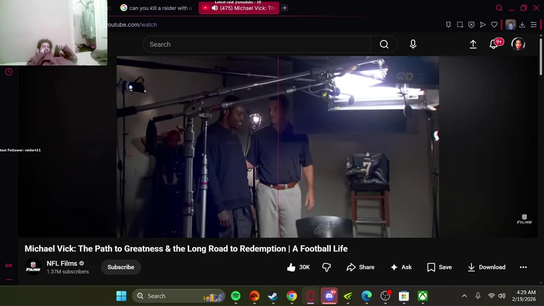Open sidebar three-dot more options
The height and width of the screenshot is (306, 544).
(x=8, y=280)
